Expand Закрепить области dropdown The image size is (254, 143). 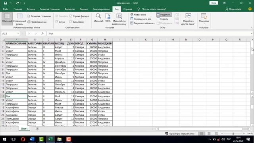click(143, 23)
